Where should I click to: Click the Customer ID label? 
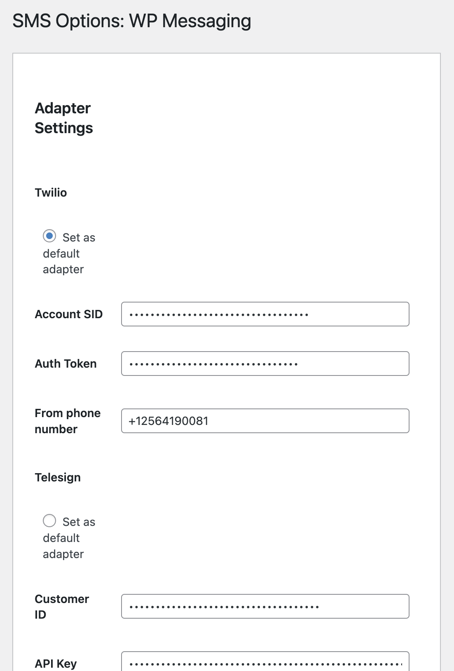click(x=62, y=606)
